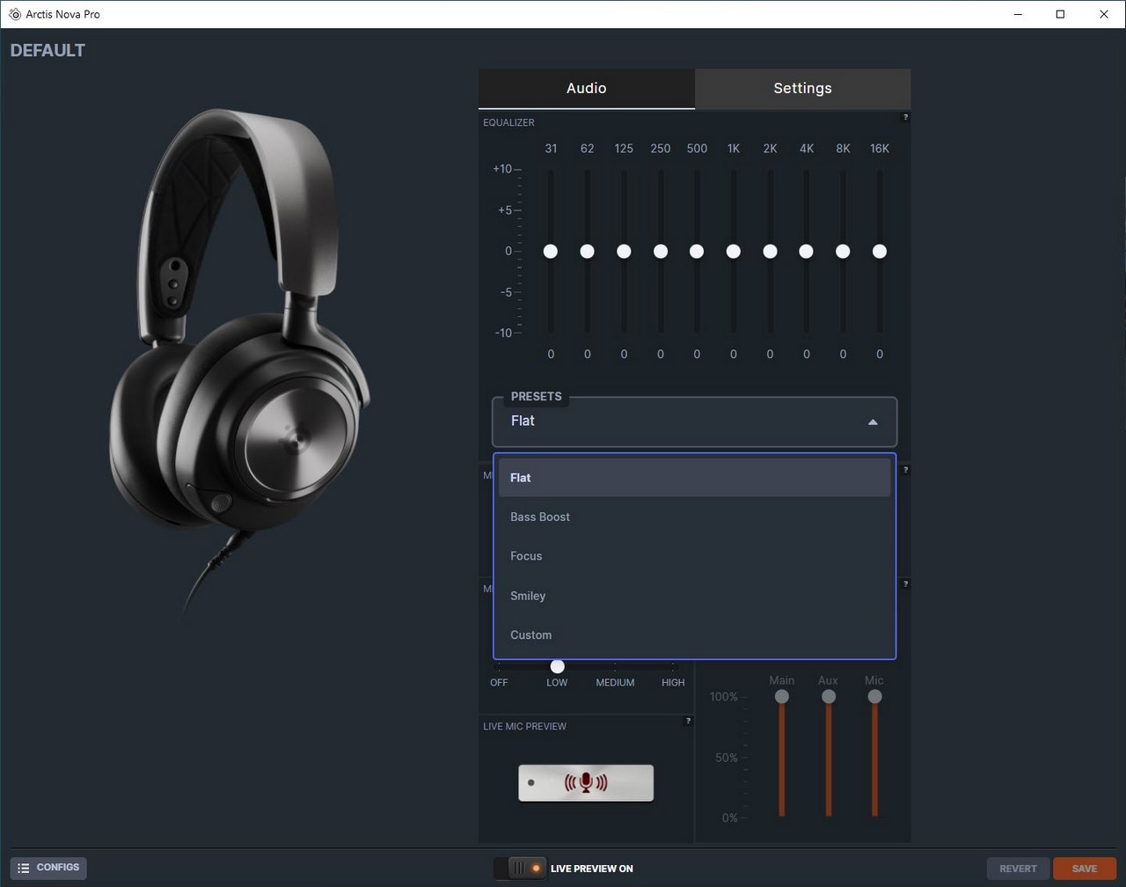The image size is (1126, 887).
Task: Click the 1K equalizer slider handle
Action: pos(733,252)
